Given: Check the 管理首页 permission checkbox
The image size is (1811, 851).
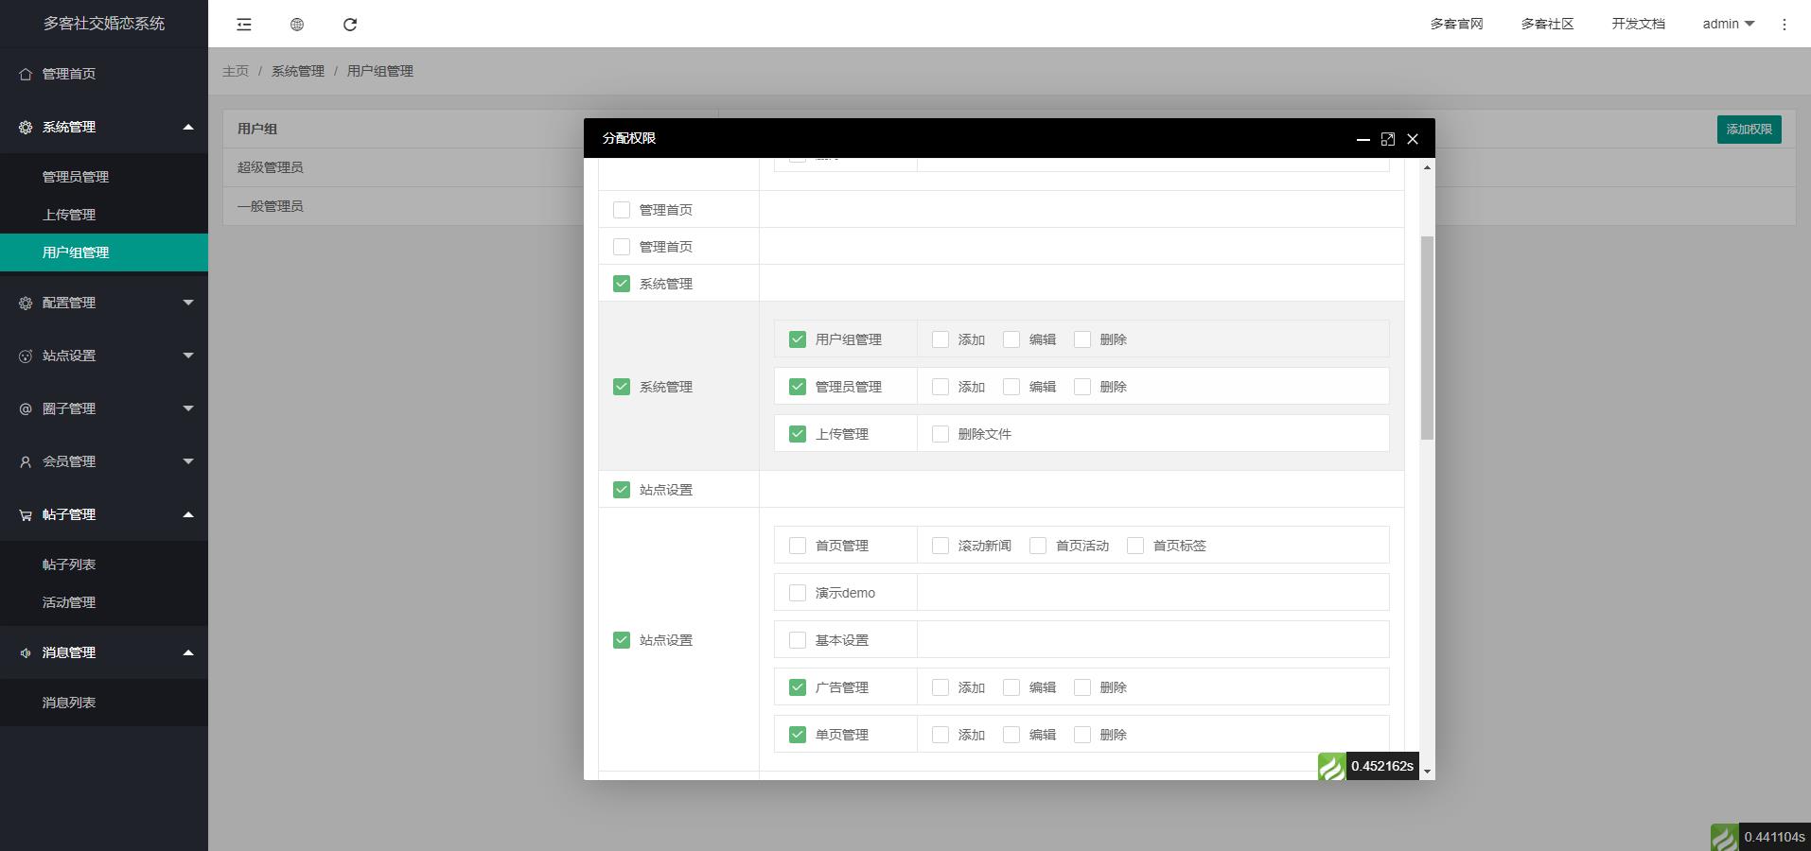Looking at the screenshot, I should coord(622,209).
